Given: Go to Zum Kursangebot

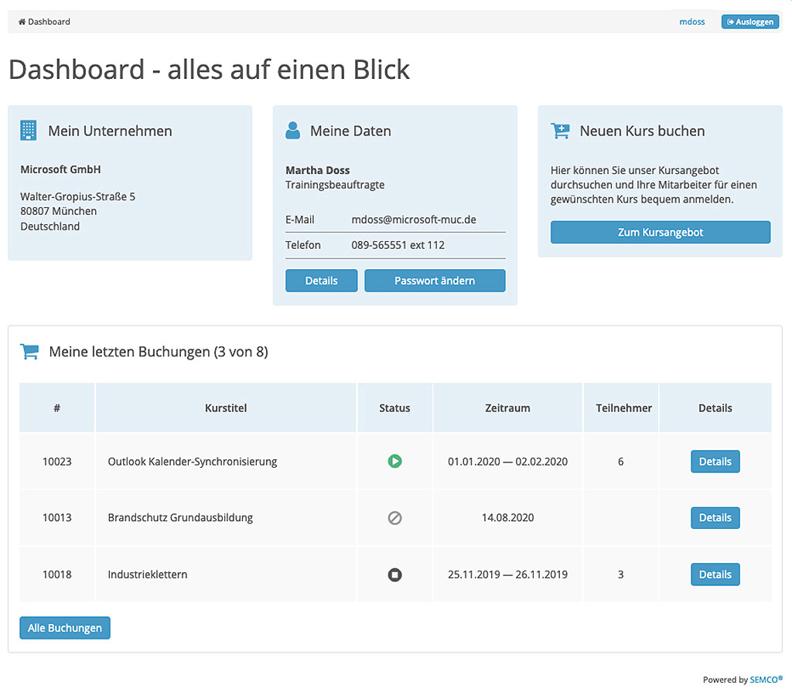Looking at the screenshot, I should 660,232.
